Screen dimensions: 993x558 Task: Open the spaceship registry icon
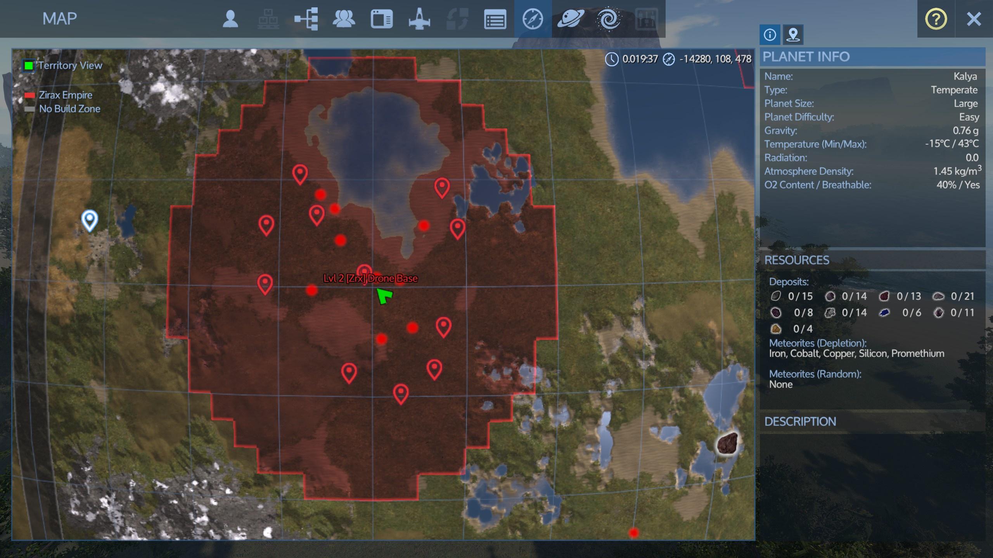point(419,19)
